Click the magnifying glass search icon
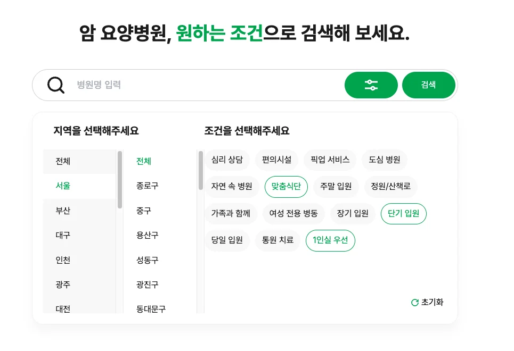 [55, 85]
